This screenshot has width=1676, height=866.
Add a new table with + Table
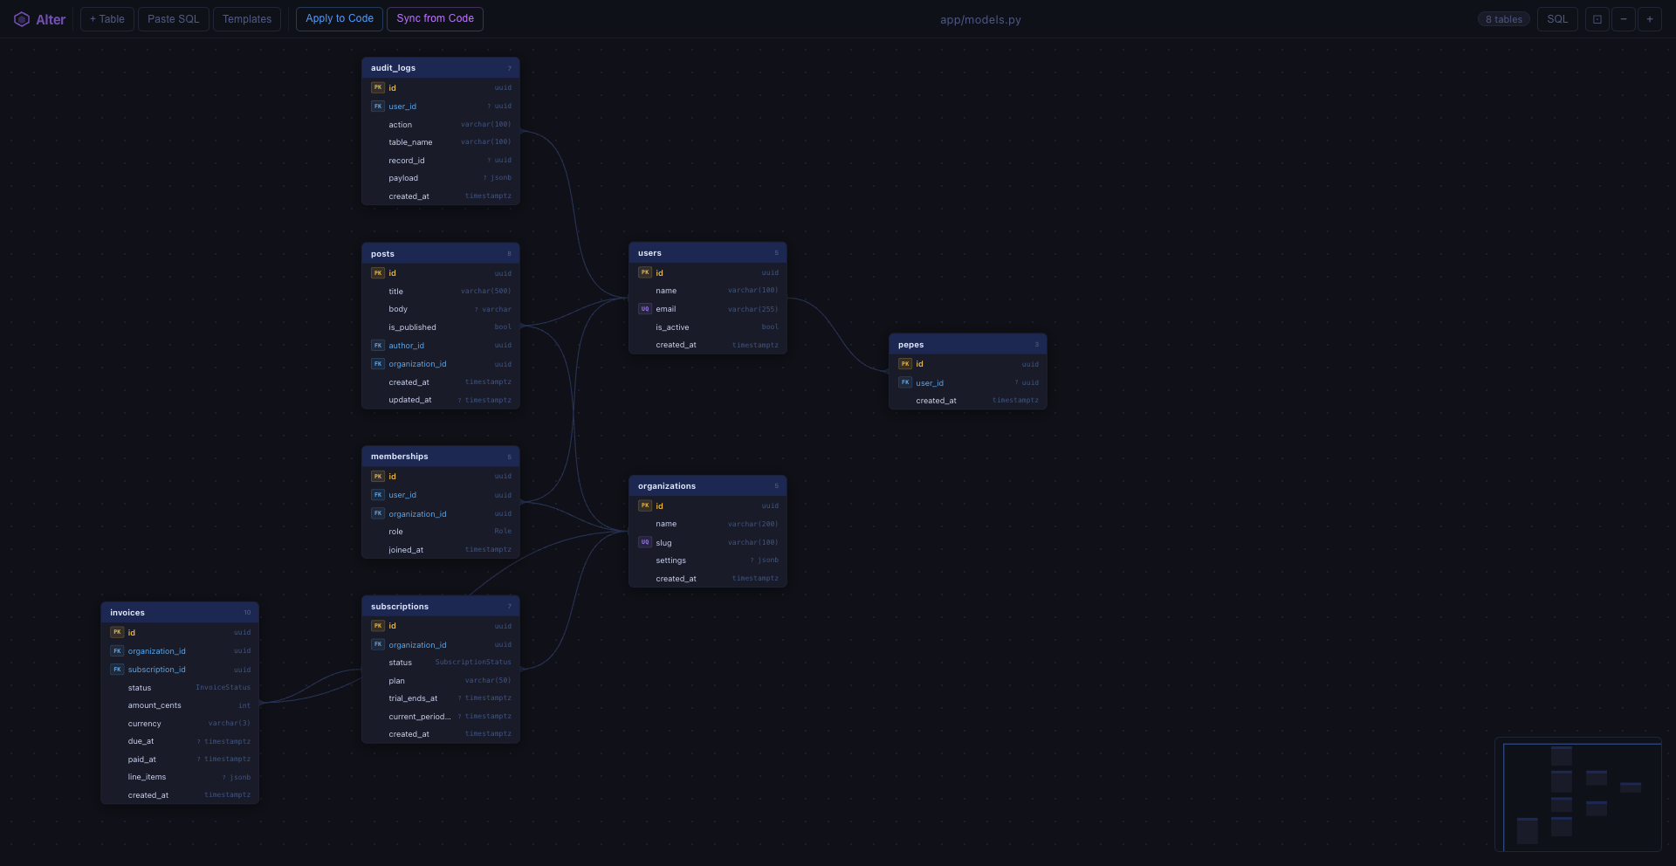(107, 19)
